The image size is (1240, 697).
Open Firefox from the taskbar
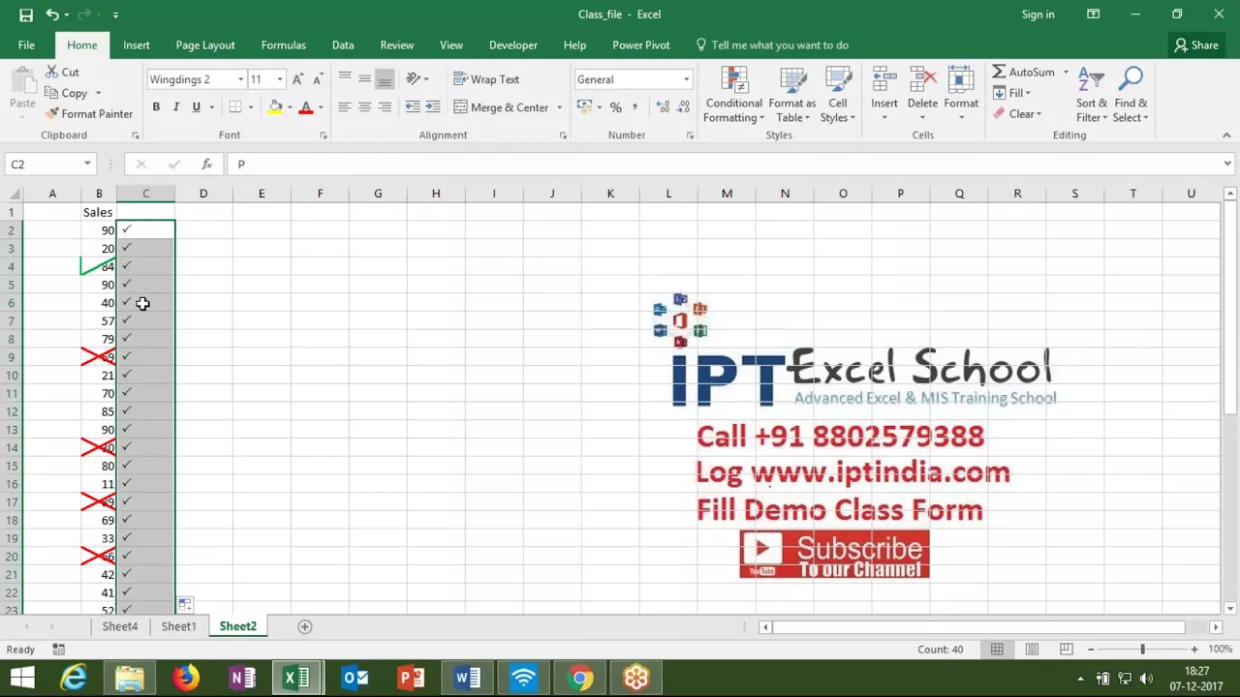click(185, 678)
